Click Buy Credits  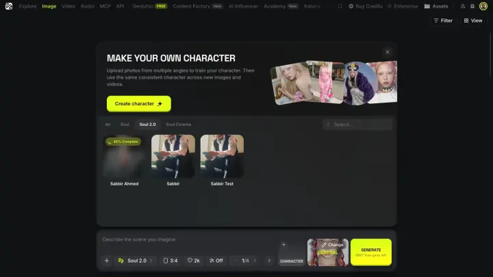pos(366,6)
